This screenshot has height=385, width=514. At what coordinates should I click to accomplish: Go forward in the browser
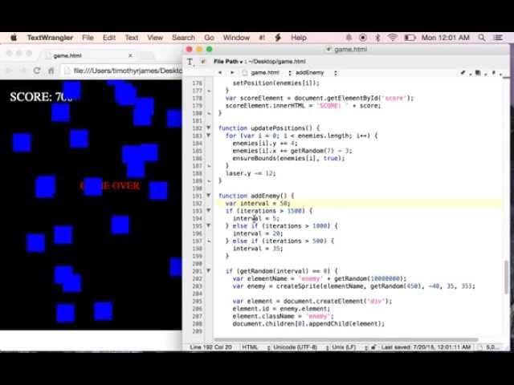[x=22, y=71]
